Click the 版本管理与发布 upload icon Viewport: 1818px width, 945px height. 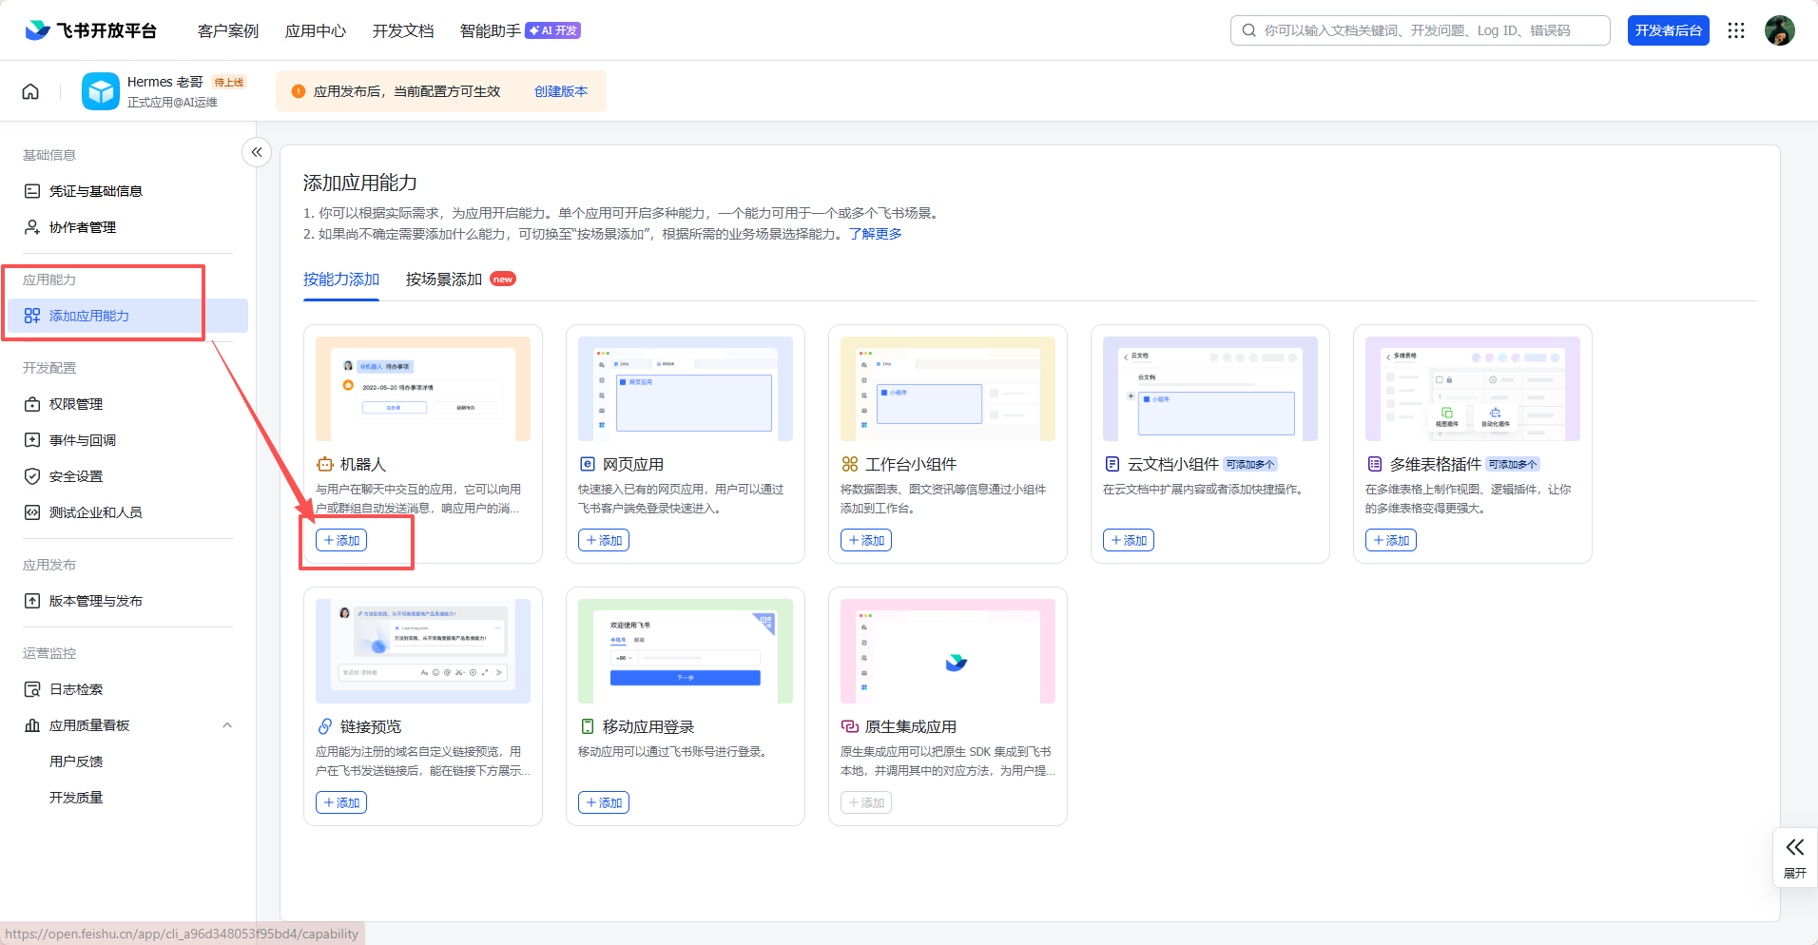[32, 601]
